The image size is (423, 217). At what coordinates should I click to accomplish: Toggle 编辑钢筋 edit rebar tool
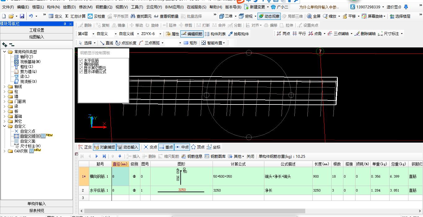192,34
